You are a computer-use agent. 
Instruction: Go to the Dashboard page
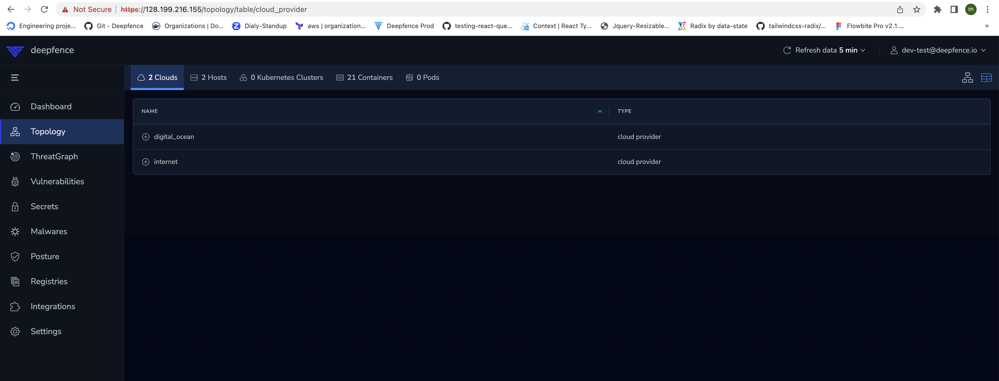coord(51,106)
